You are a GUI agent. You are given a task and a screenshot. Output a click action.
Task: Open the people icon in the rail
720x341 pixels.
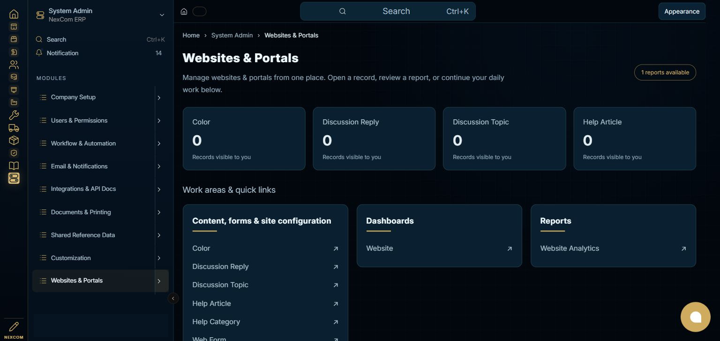click(x=14, y=65)
